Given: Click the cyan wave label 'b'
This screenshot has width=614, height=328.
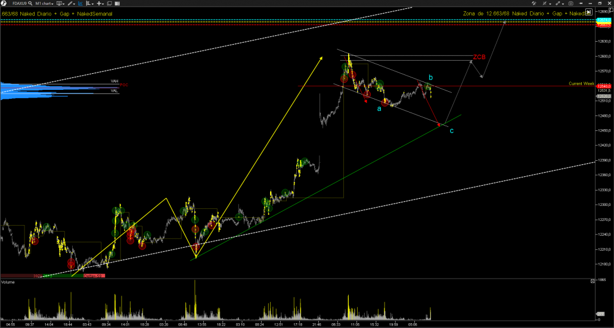Looking at the screenshot, I should click(430, 77).
